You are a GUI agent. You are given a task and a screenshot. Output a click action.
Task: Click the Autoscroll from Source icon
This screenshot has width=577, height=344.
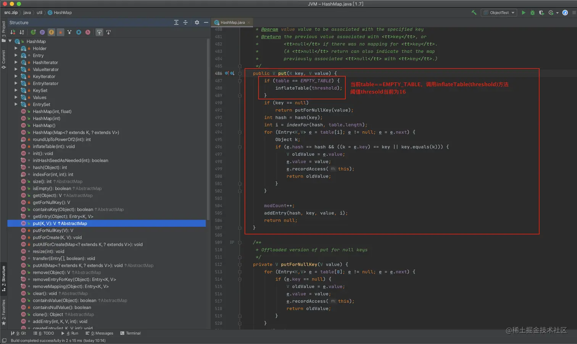pyautogui.click(x=108, y=32)
